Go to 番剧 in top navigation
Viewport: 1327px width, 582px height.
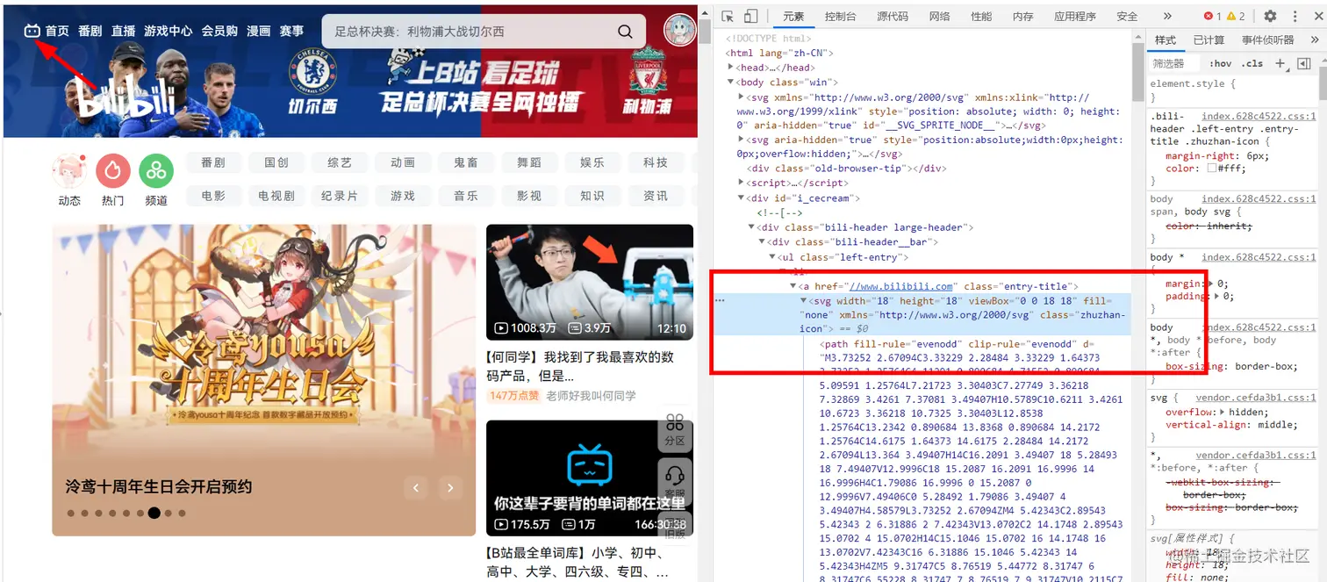pos(90,31)
